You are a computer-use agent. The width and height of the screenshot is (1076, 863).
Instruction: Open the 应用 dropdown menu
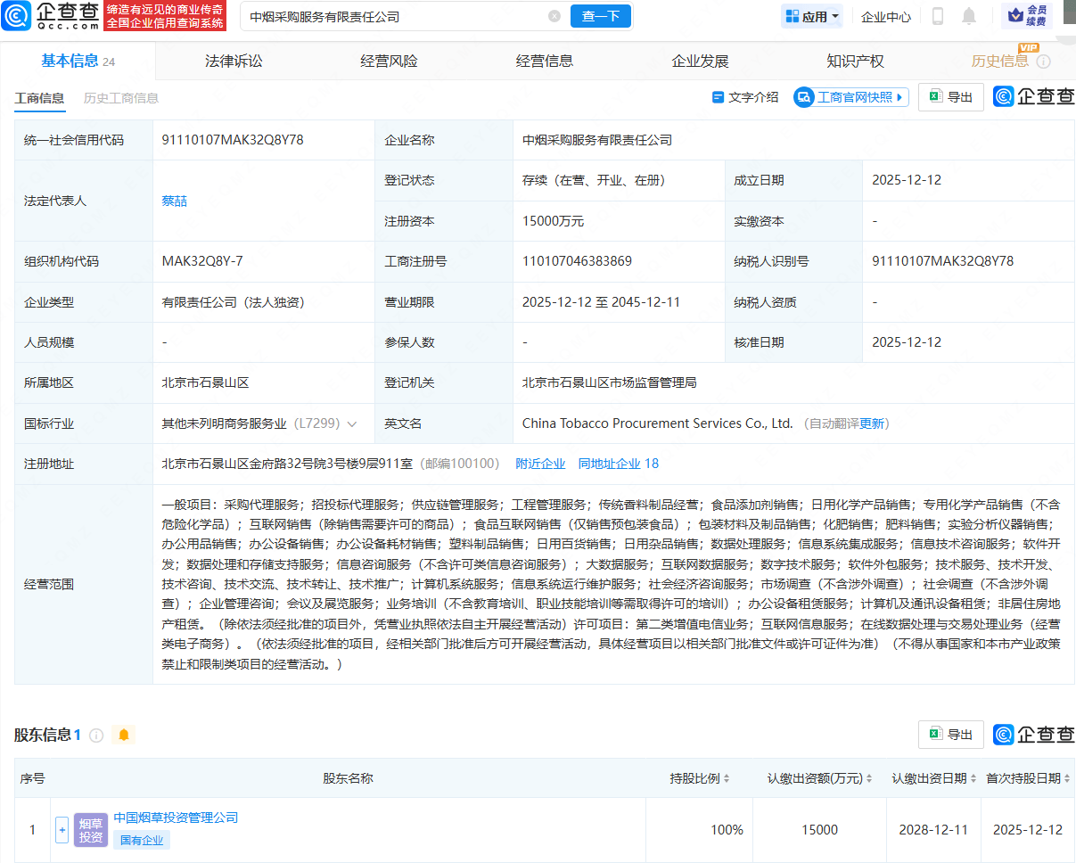(812, 16)
